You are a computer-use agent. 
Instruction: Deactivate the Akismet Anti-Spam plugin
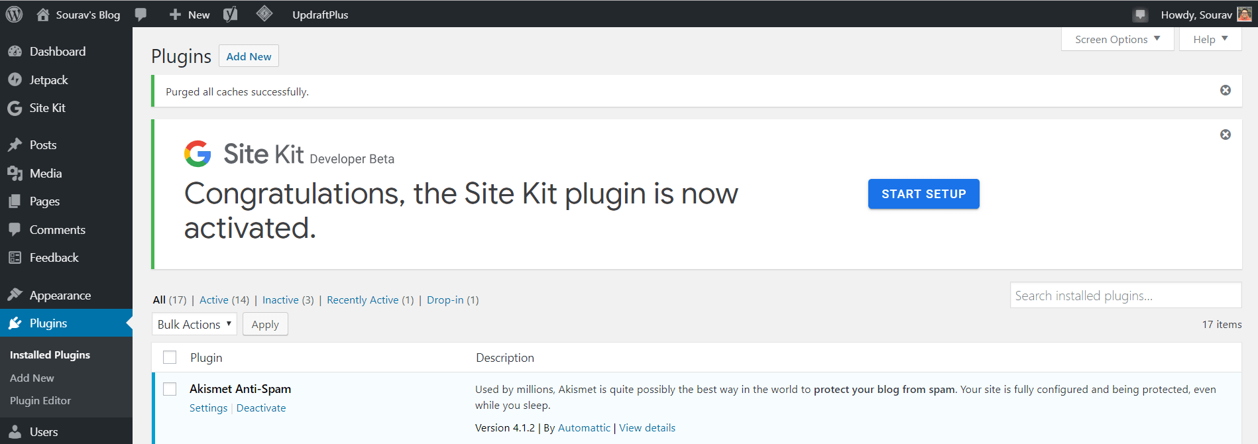click(x=261, y=408)
